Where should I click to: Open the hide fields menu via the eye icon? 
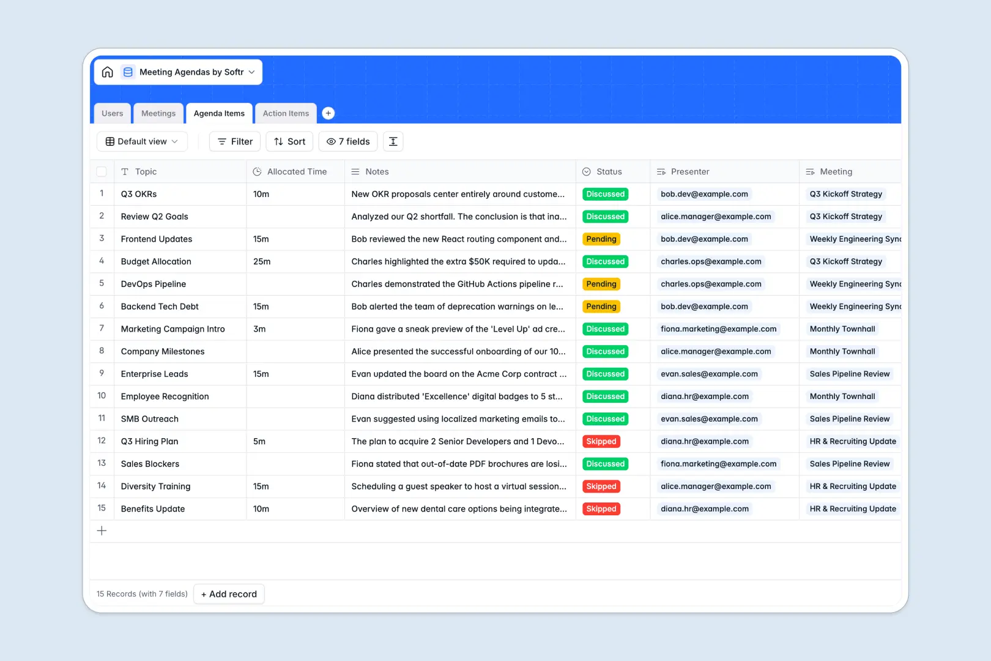tap(330, 141)
